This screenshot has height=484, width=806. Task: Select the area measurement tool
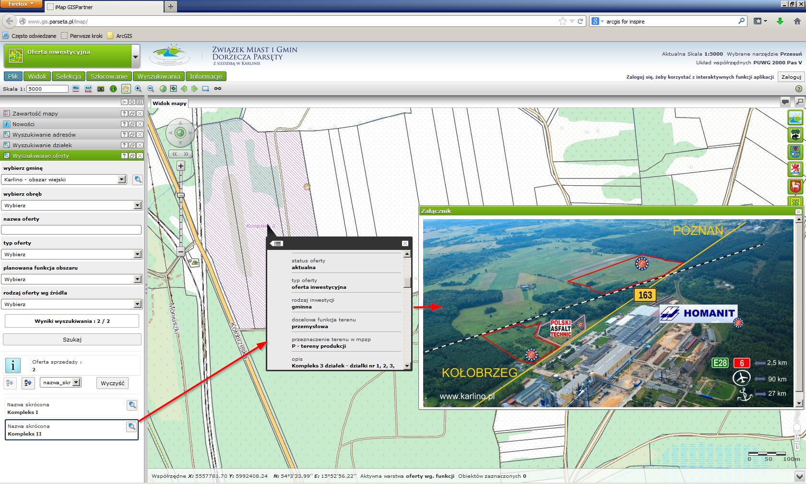88,89
